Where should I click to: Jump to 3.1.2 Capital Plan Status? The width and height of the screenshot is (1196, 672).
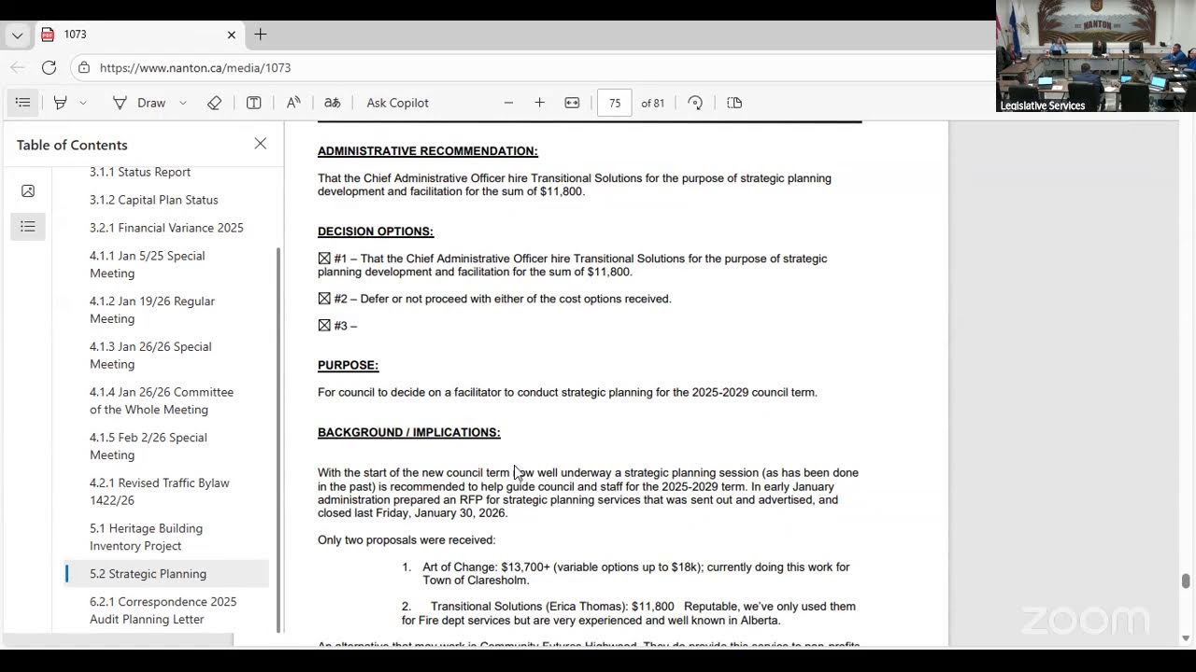tap(154, 200)
